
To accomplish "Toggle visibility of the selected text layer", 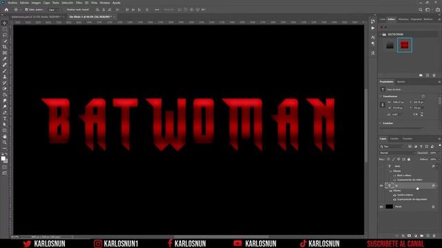I will tap(381, 185).
